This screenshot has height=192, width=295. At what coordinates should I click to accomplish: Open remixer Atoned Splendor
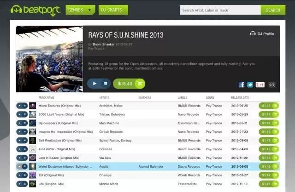[151, 166]
